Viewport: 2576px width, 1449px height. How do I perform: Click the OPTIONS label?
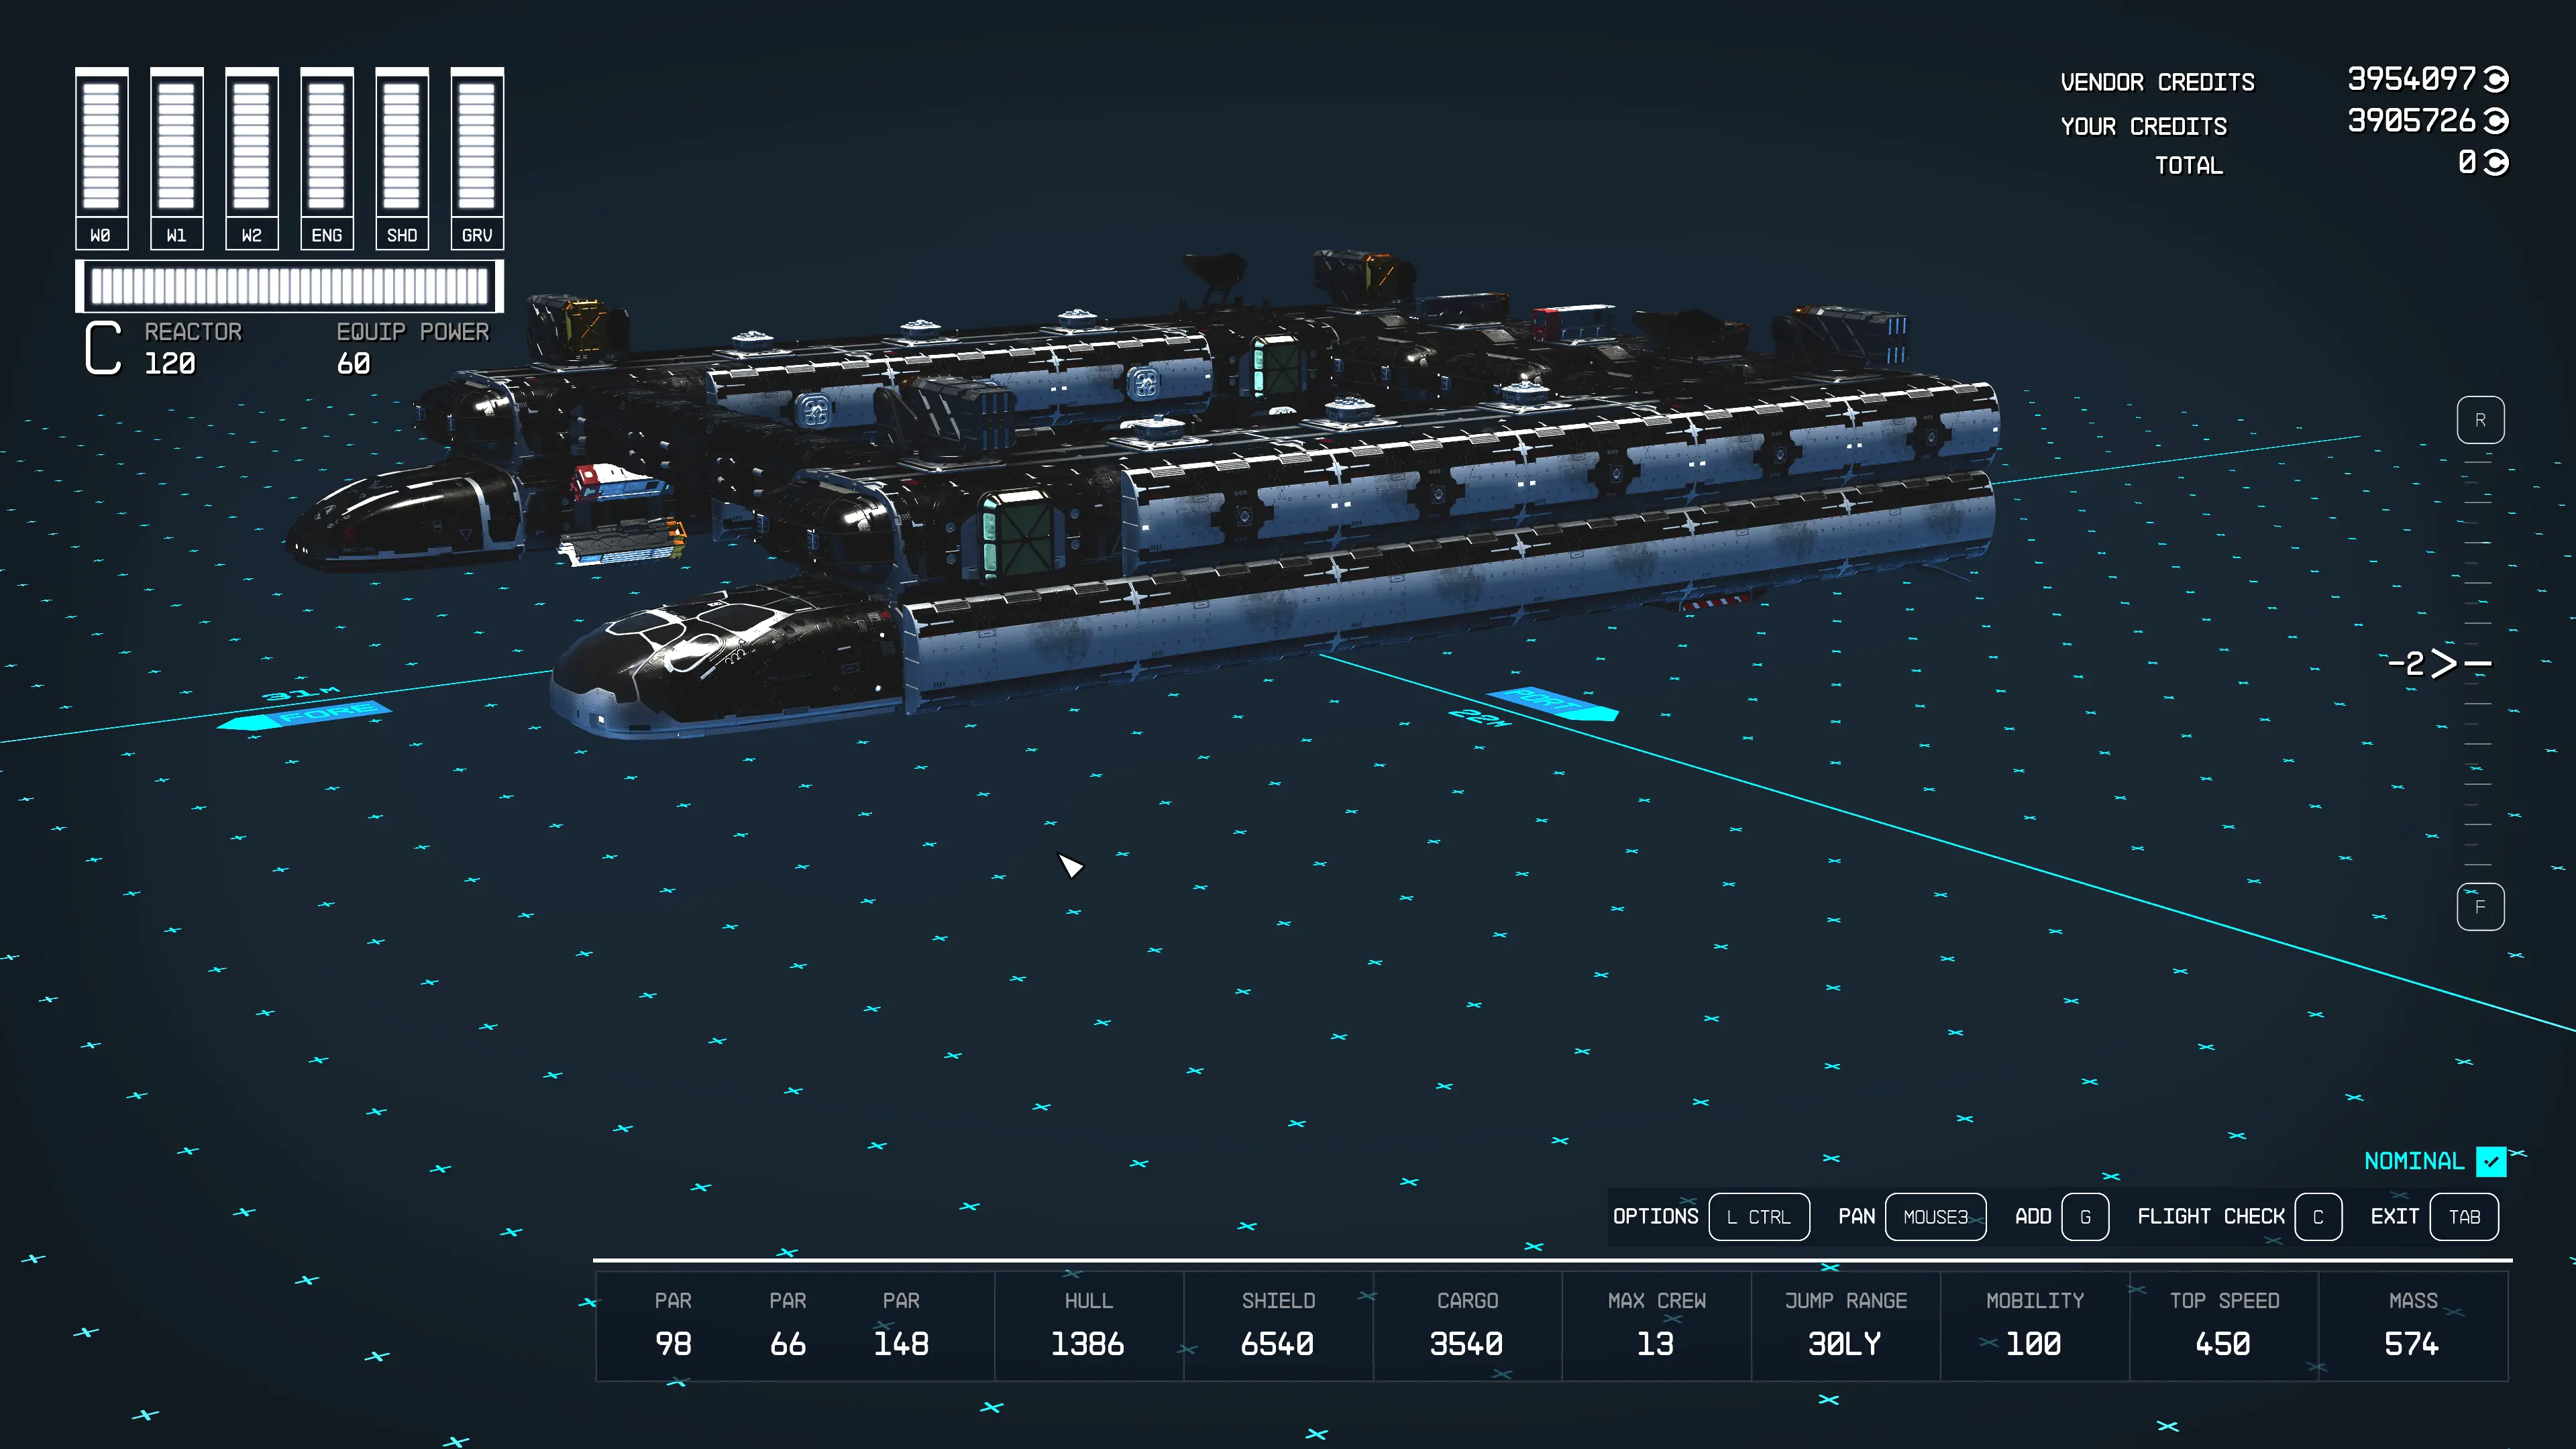point(1655,1216)
